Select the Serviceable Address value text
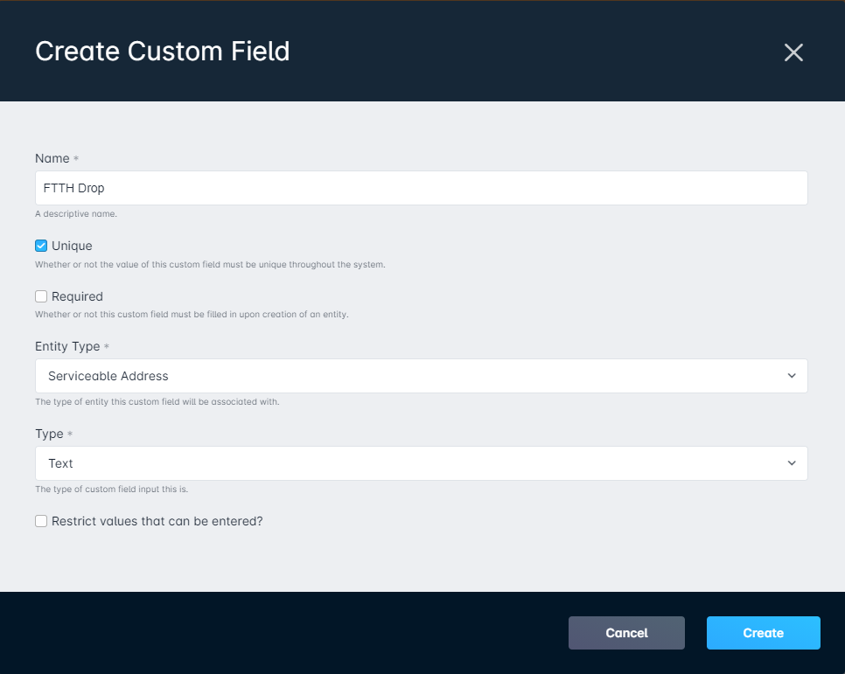 [108, 376]
